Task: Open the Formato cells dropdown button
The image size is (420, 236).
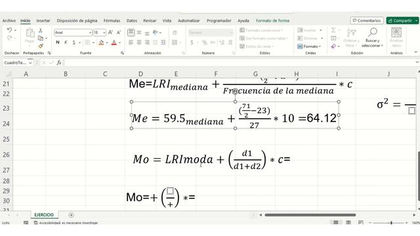Action: pyautogui.click(x=309, y=47)
